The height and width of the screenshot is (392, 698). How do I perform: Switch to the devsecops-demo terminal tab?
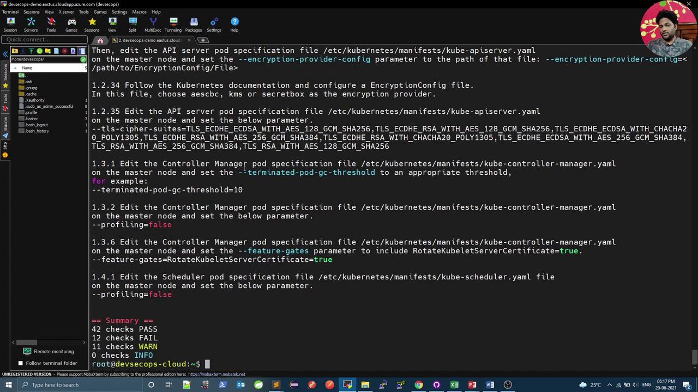click(x=148, y=40)
